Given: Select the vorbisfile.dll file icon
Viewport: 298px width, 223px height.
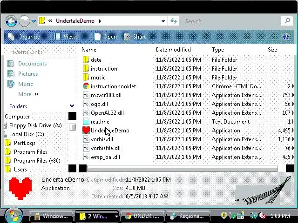Looking at the screenshot, I should pyautogui.click(x=86, y=148).
